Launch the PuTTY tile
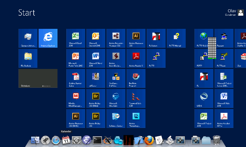The image size is (246, 147). tap(156, 58)
